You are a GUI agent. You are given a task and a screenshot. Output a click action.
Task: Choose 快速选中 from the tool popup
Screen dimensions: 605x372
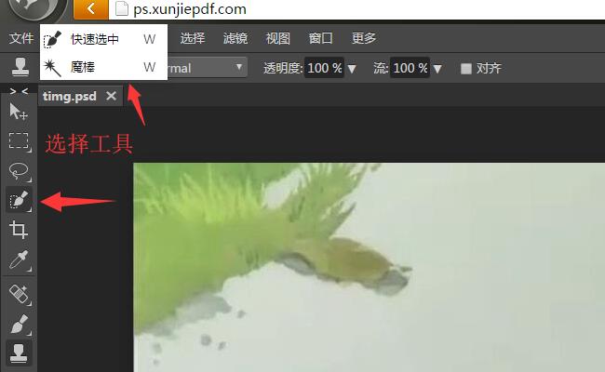(103, 39)
